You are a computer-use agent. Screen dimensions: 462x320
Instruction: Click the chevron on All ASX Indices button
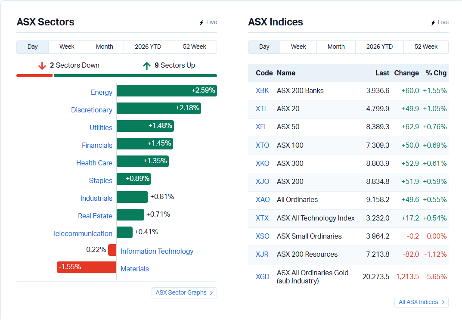443,302
